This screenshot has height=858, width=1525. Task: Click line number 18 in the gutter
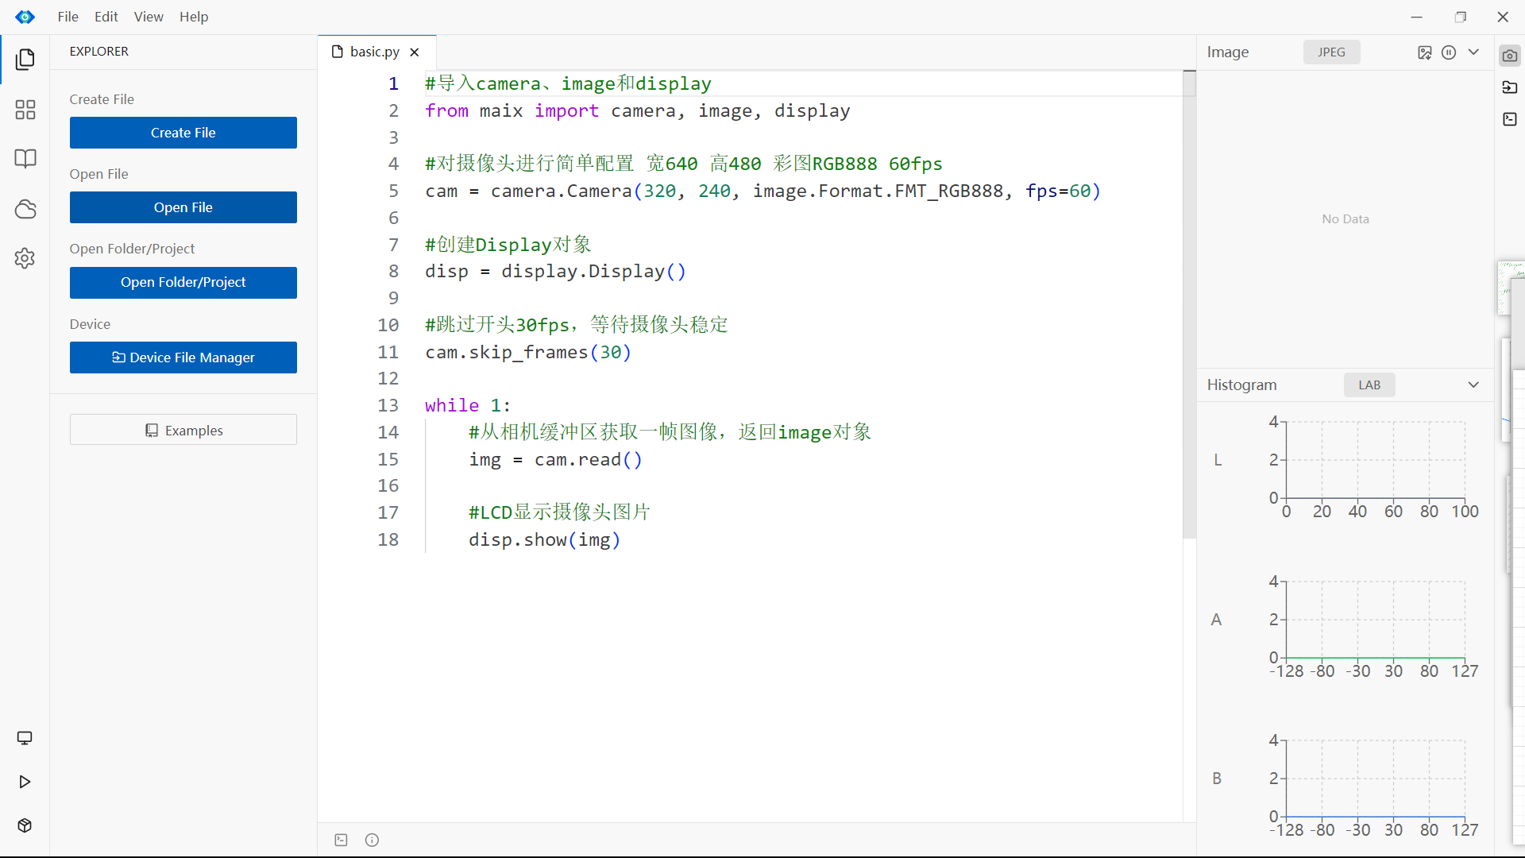tap(388, 539)
